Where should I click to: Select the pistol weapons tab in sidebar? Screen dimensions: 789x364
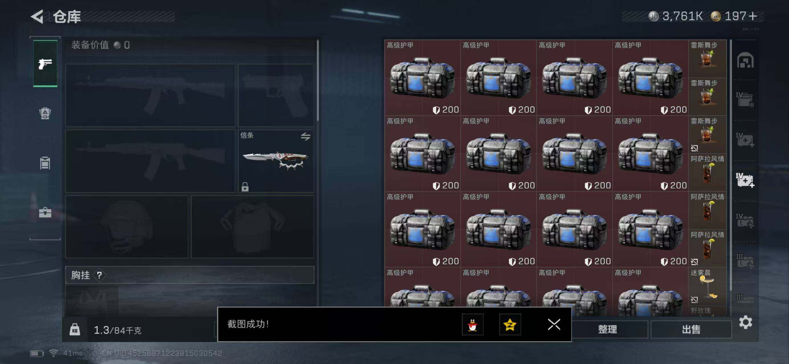[x=45, y=64]
